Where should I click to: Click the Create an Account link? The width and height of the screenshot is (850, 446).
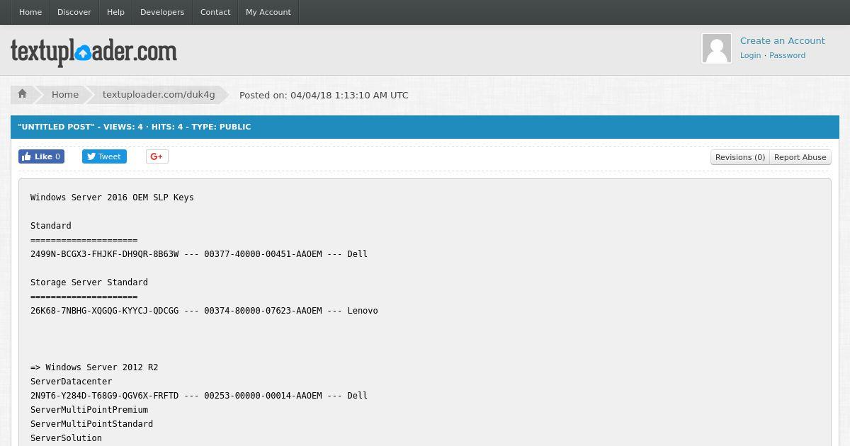(x=783, y=40)
